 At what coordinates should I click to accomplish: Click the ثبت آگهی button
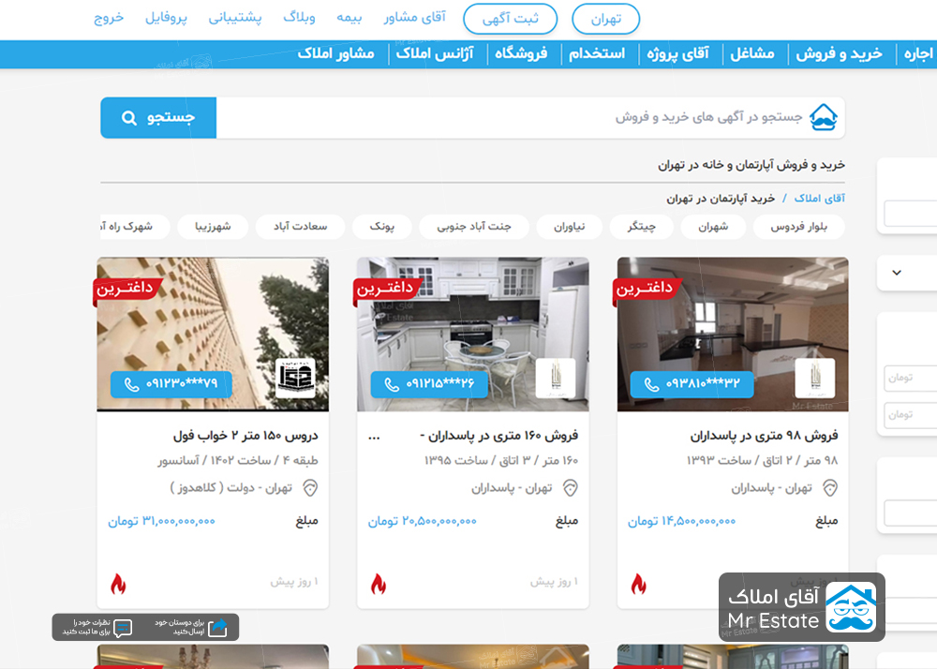click(511, 19)
